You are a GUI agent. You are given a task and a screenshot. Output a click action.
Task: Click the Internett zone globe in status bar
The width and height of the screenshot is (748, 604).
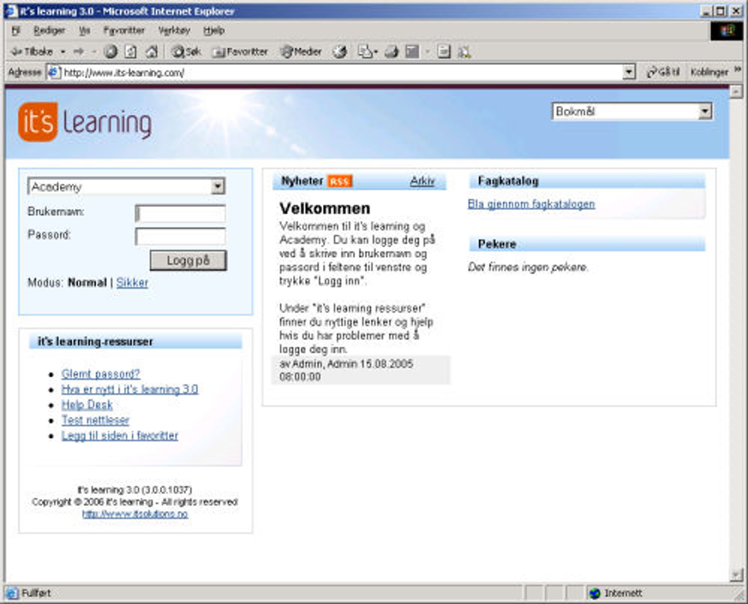[x=595, y=593]
